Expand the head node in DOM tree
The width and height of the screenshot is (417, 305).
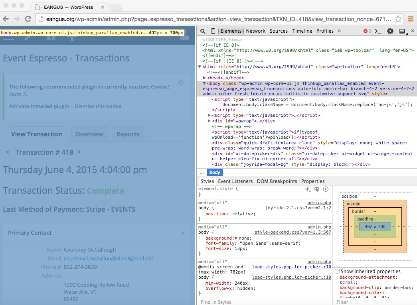(204, 78)
